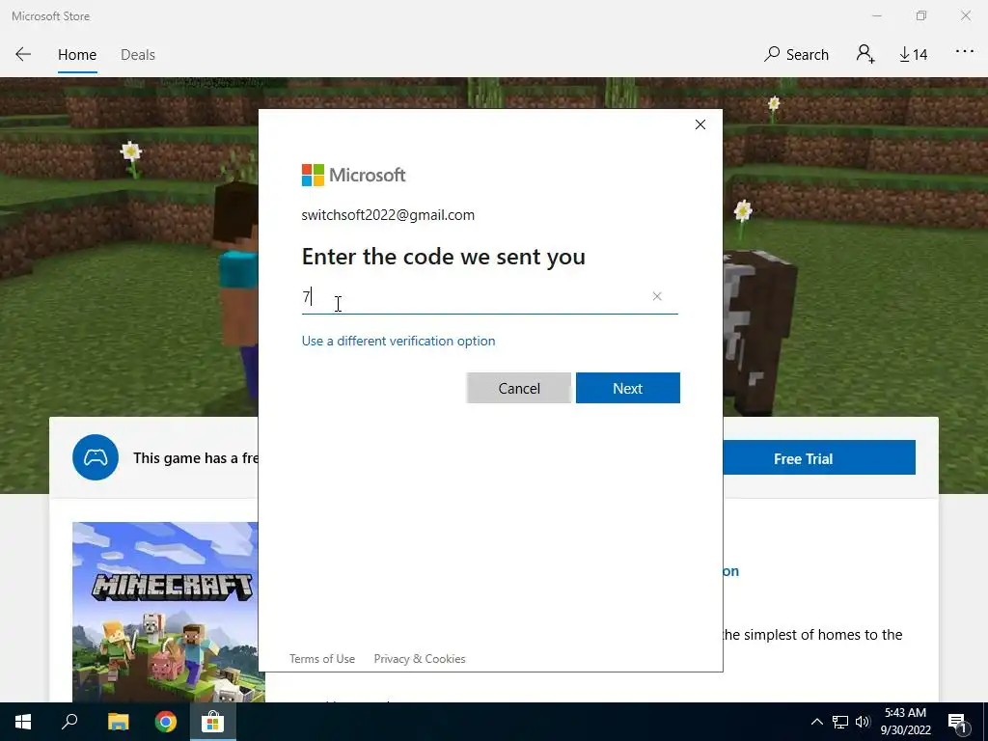Open the downloads indicator showing 14
This screenshot has width=988, height=741.
pos(913,55)
